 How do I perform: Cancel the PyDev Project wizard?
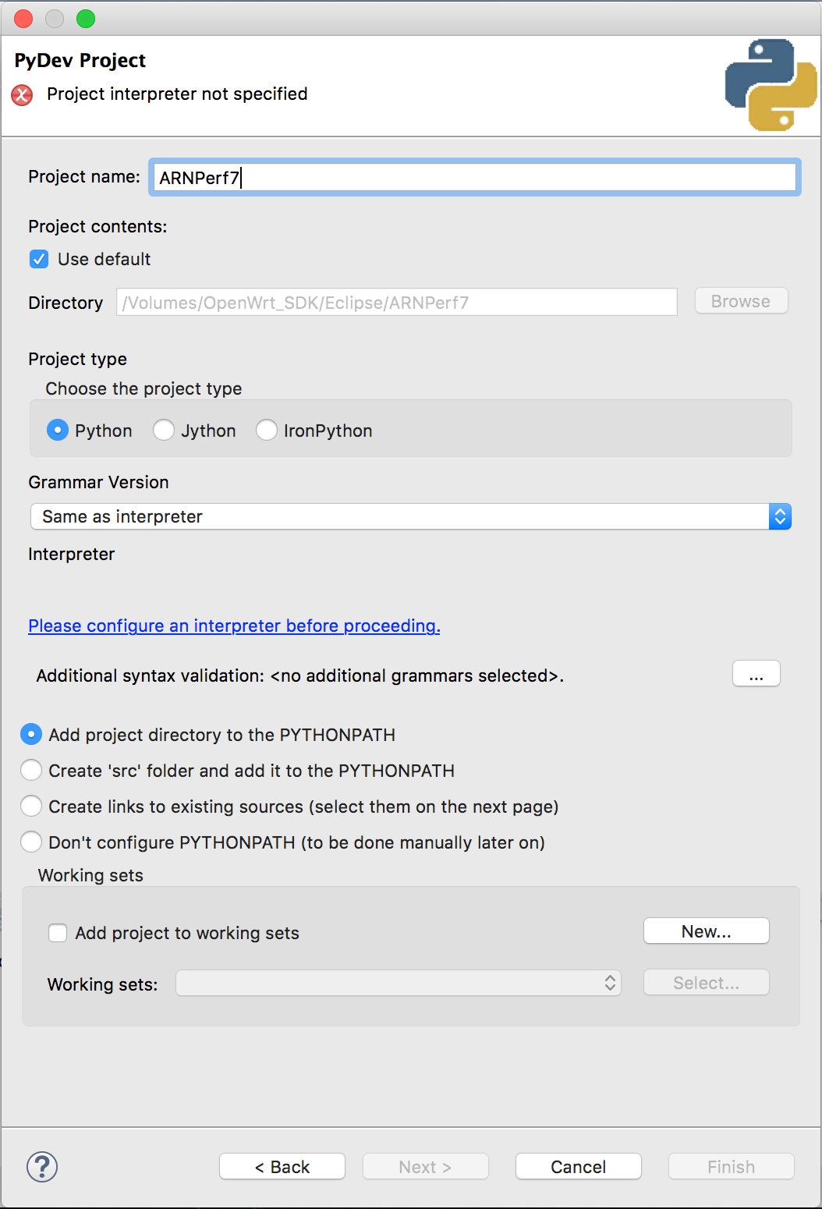pyautogui.click(x=579, y=1167)
